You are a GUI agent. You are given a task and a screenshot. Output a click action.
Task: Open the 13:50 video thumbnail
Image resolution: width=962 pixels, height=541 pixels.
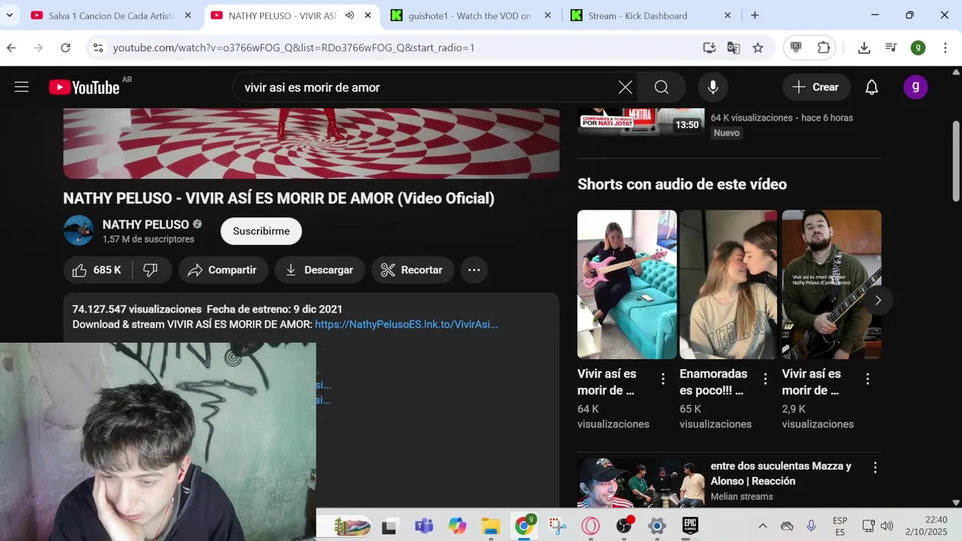click(x=640, y=122)
